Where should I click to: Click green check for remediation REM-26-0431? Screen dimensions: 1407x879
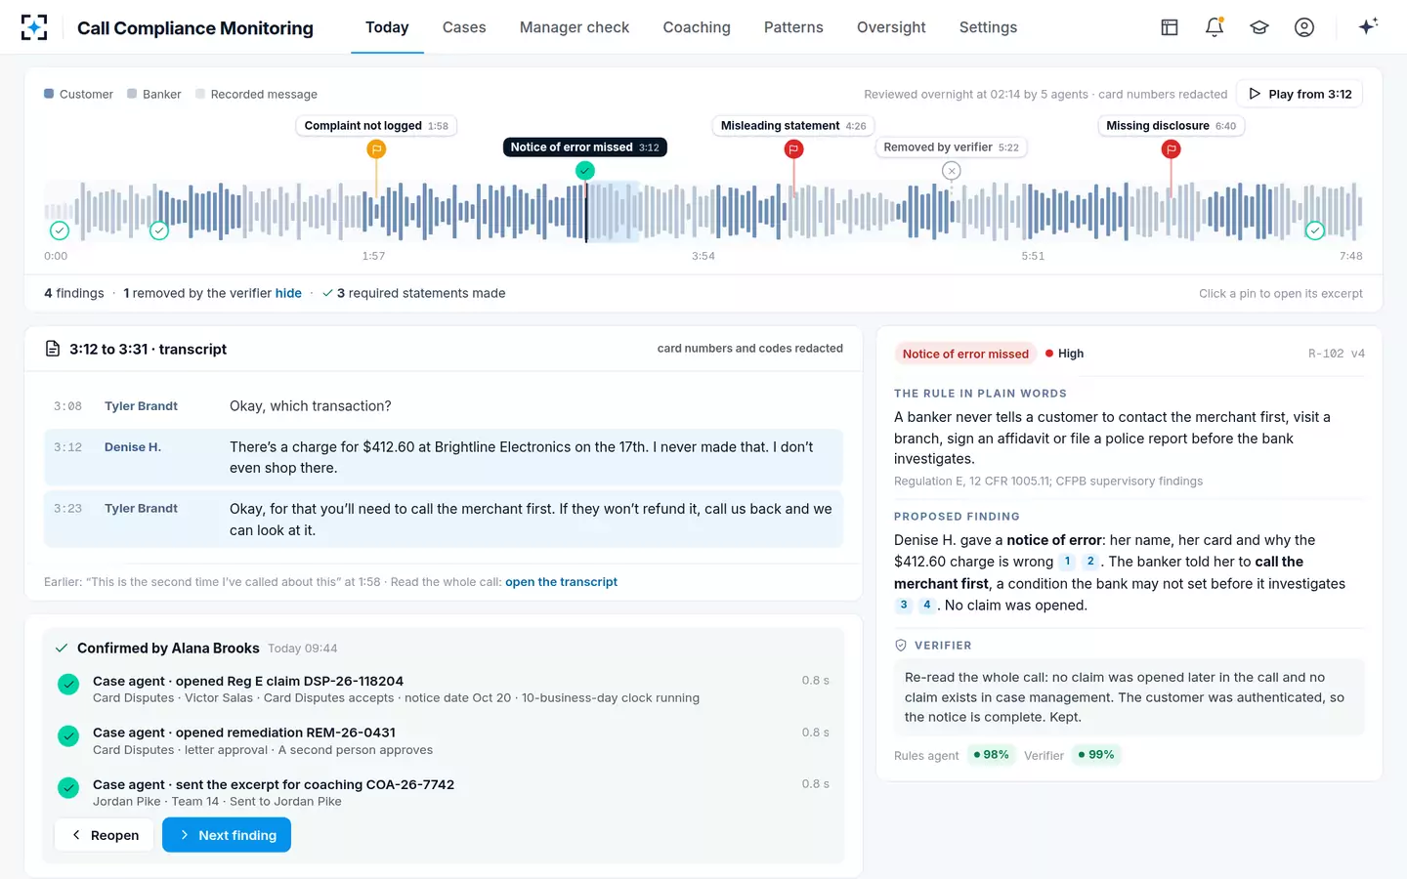click(68, 736)
